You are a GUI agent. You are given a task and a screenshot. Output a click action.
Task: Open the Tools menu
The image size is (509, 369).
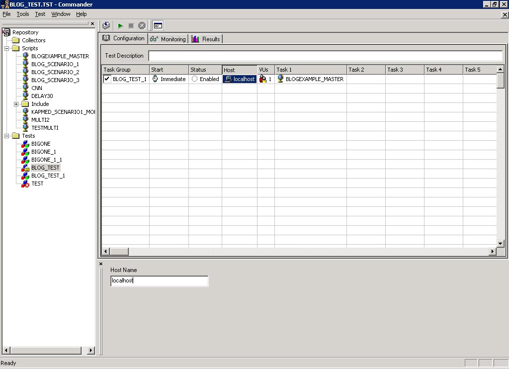click(x=23, y=14)
